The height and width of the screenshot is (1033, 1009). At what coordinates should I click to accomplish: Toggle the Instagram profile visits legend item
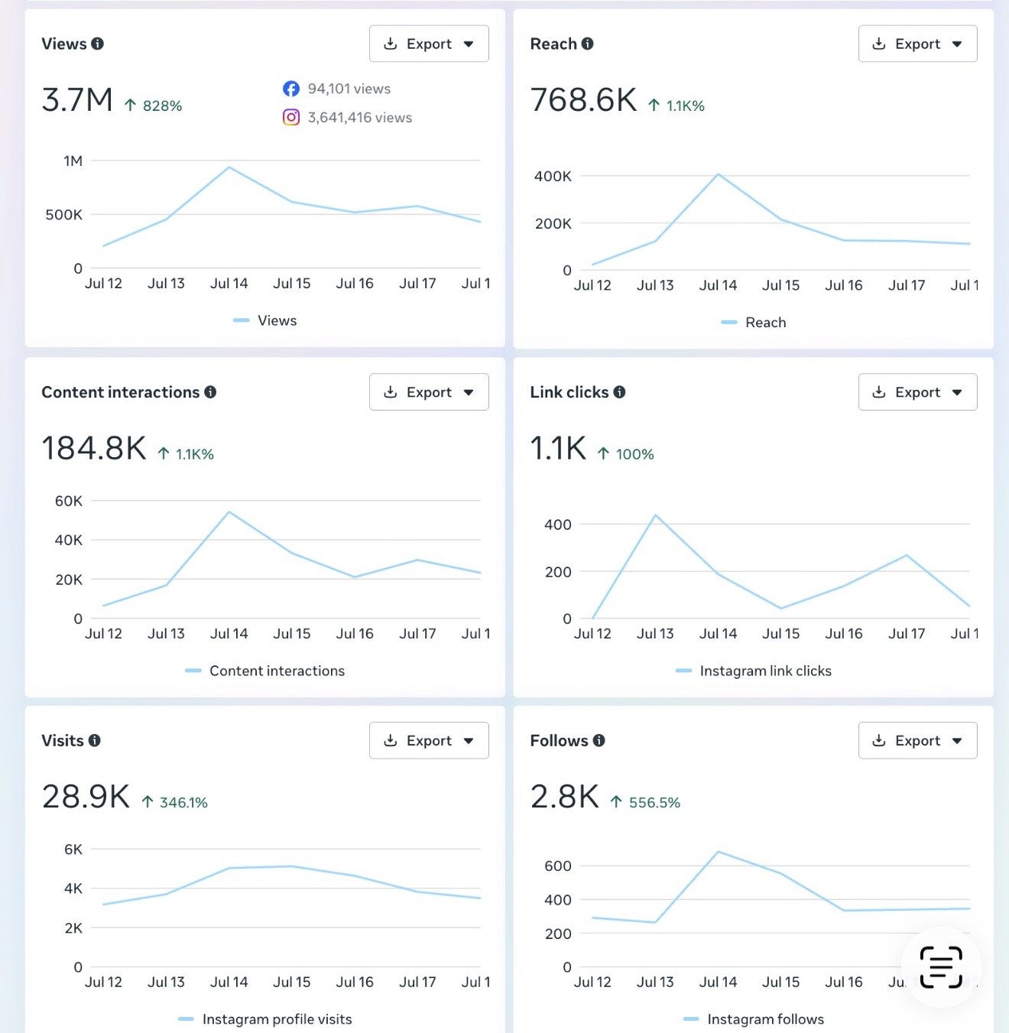click(x=265, y=1019)
